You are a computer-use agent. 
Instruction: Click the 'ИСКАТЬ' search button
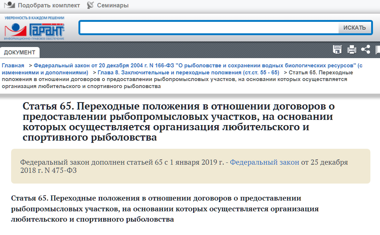(354, 28)
